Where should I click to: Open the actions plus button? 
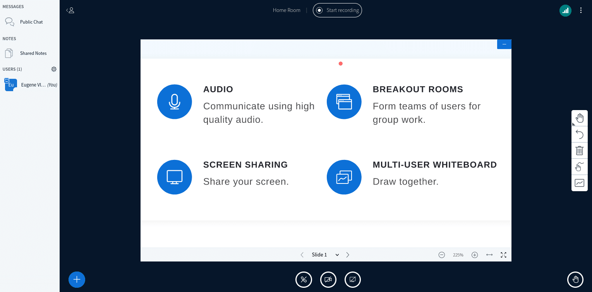click(77, 279)
